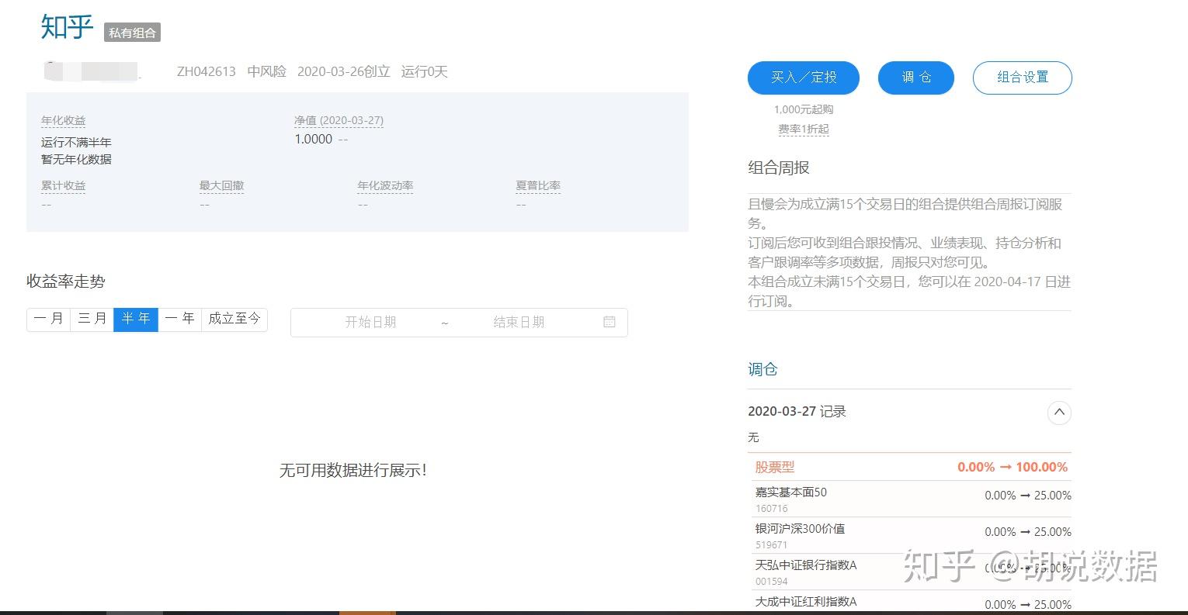
Task: Open fund 大成中证红利指数A
Action: coord(806,602)
